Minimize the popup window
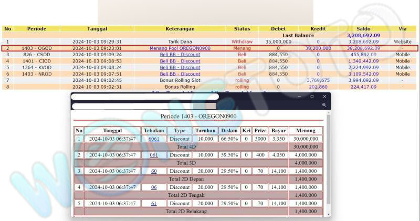Screen dimensions: 420x221 pos(299,97)
